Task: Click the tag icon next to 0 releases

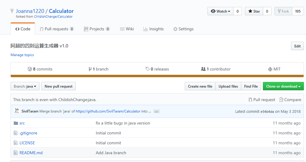Action: click(x=148, y=69)
